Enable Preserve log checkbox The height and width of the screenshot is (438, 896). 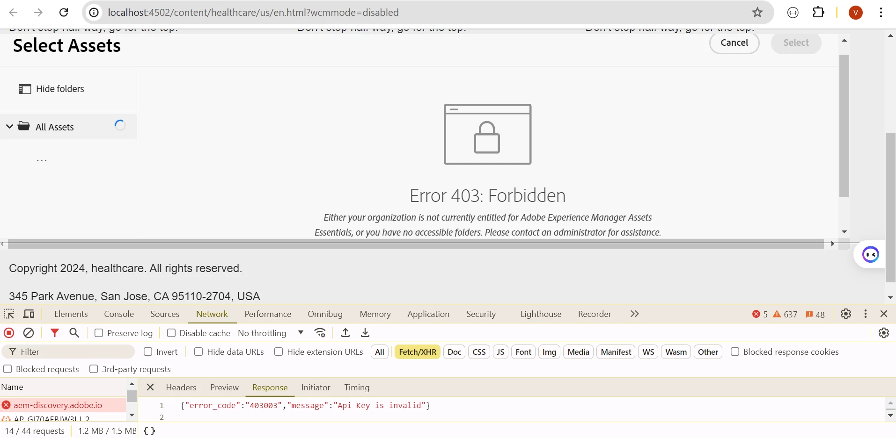(x=99, y=333)
